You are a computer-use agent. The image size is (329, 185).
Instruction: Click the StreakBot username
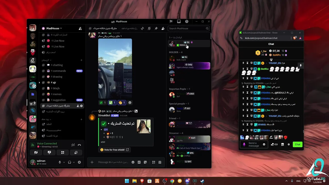pyautogui.click(x=104, y=116)
